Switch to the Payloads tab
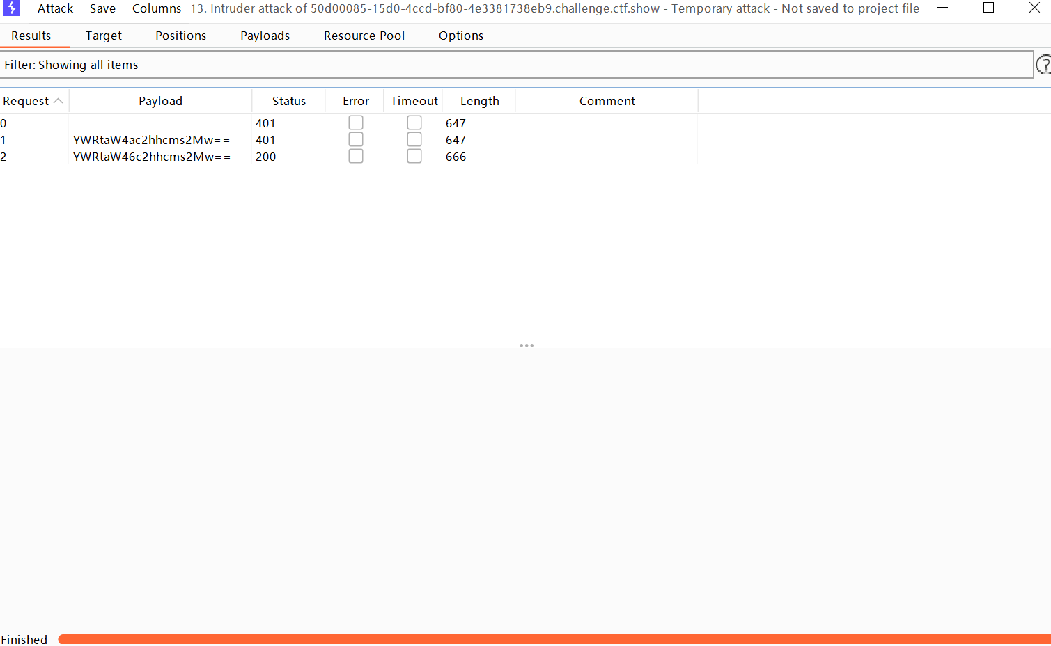 pos(265,36)
